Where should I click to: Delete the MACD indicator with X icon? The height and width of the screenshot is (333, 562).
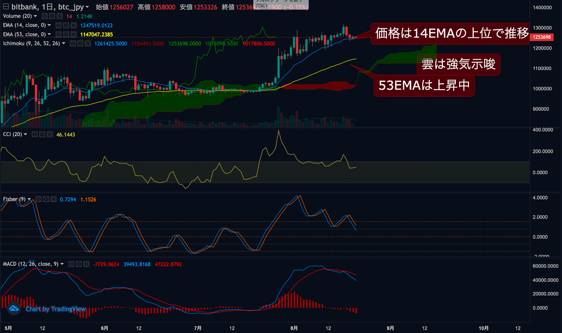(x=86, y=264)
